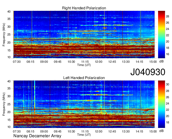172x139 pixels.
Task: Click the Right Handed Polarization color scale bar
Action: (x=161, y=34)
